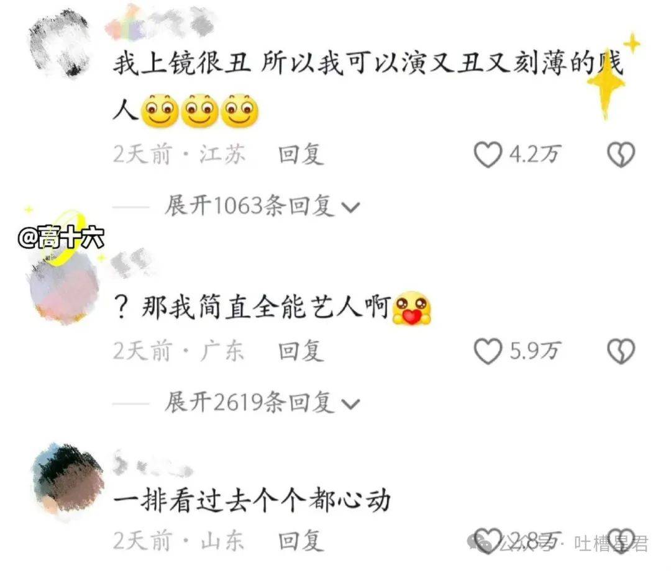
Task: Click chevron beside 展开2619条回复
Action: [350, 404]
